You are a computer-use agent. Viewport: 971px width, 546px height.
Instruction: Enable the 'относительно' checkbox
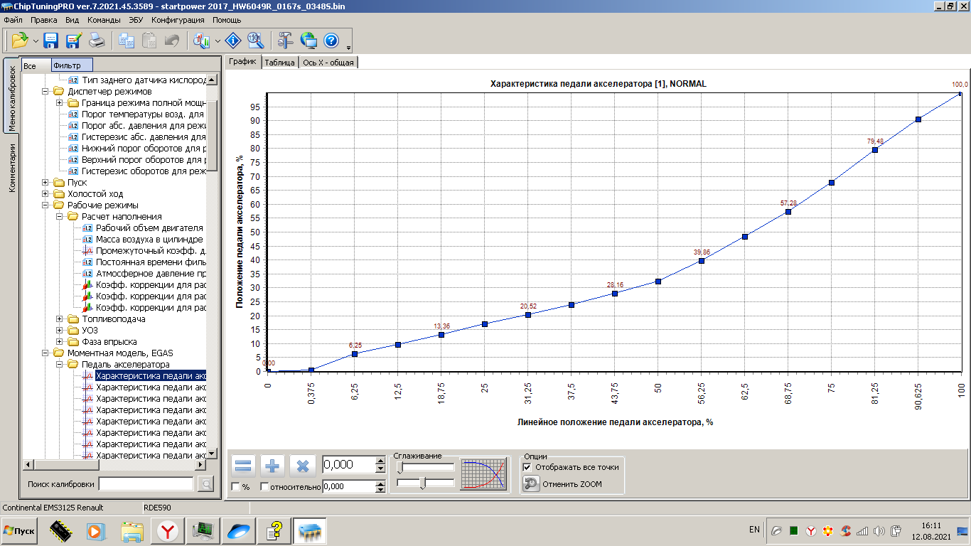[x=265, y=487]
